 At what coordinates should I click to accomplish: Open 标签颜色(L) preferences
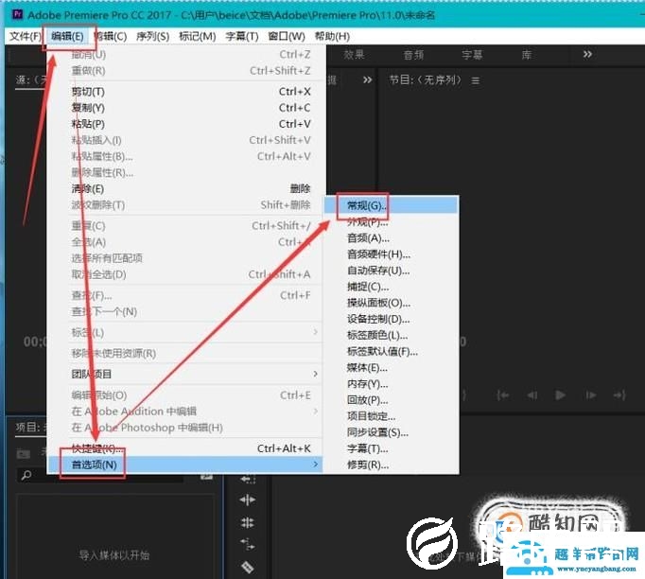point(392,335)
